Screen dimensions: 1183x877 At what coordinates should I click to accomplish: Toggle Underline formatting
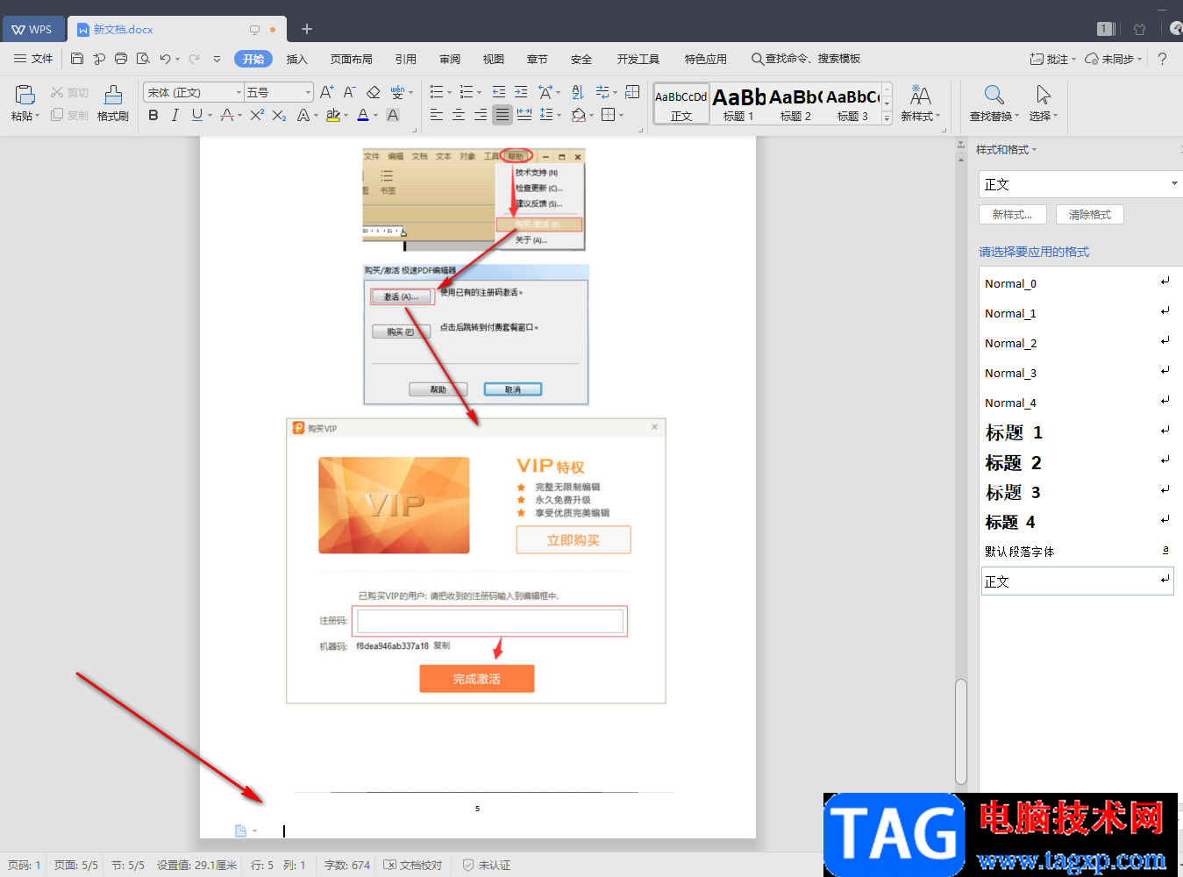pyautogui.click(x=197, y=115)
